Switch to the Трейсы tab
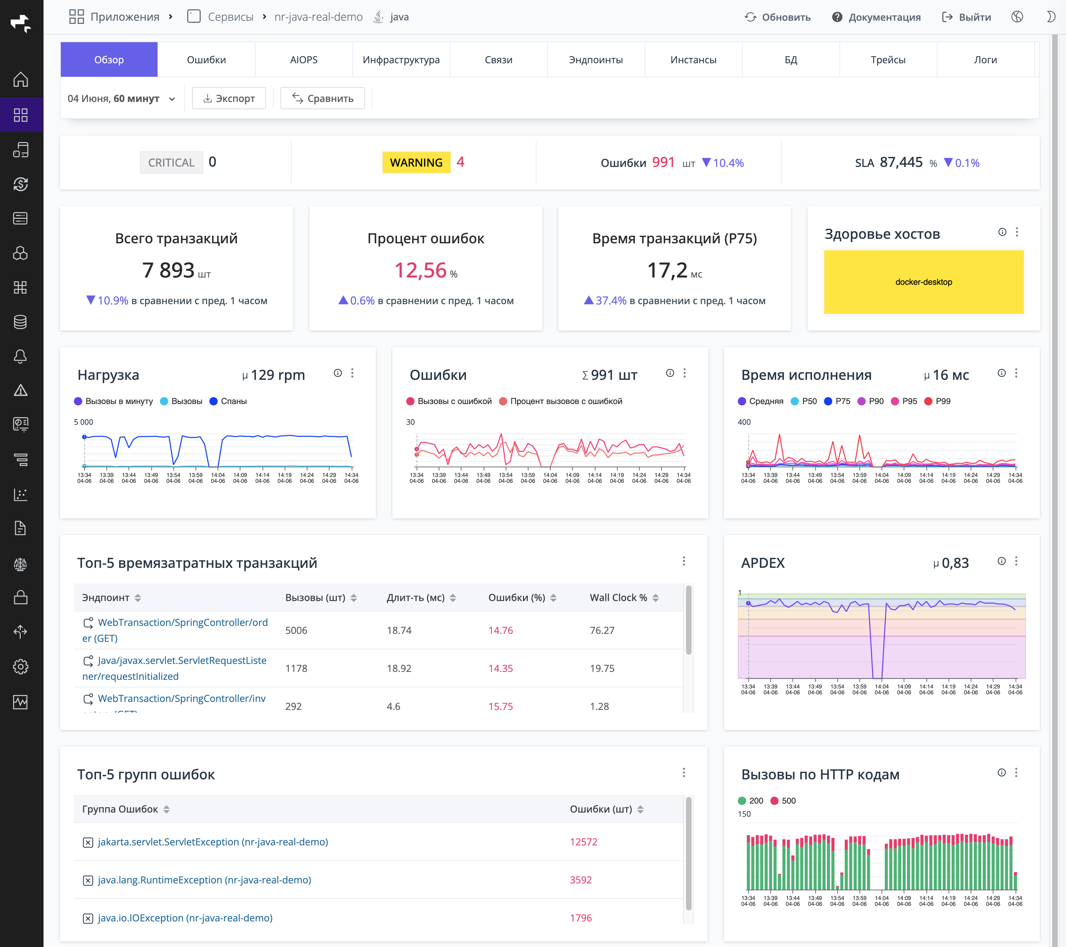The image size is (1066, 947). click(888, 59)
